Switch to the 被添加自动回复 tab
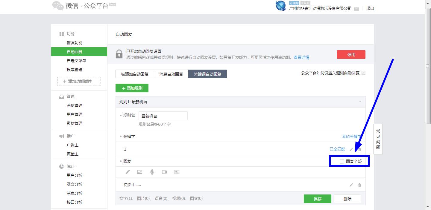Viewport: 431px width, 210px height. tap(135, 74)
